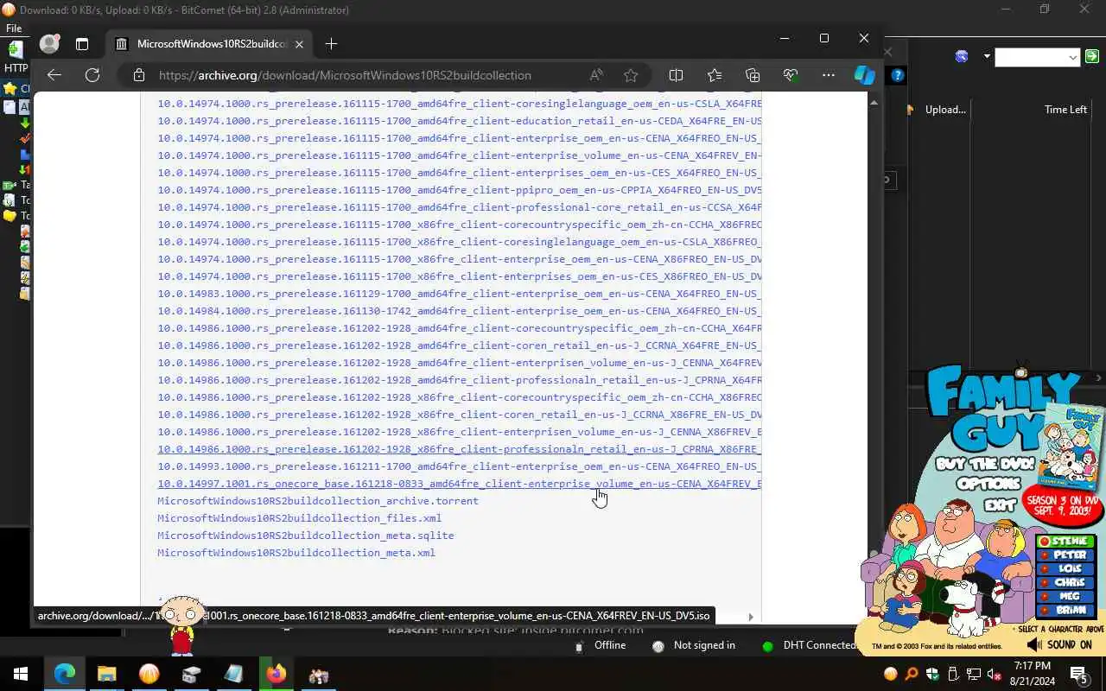Toggle Sound On in Family Guy
The height and width of the screenshot is (691, 1106).
1059,645
